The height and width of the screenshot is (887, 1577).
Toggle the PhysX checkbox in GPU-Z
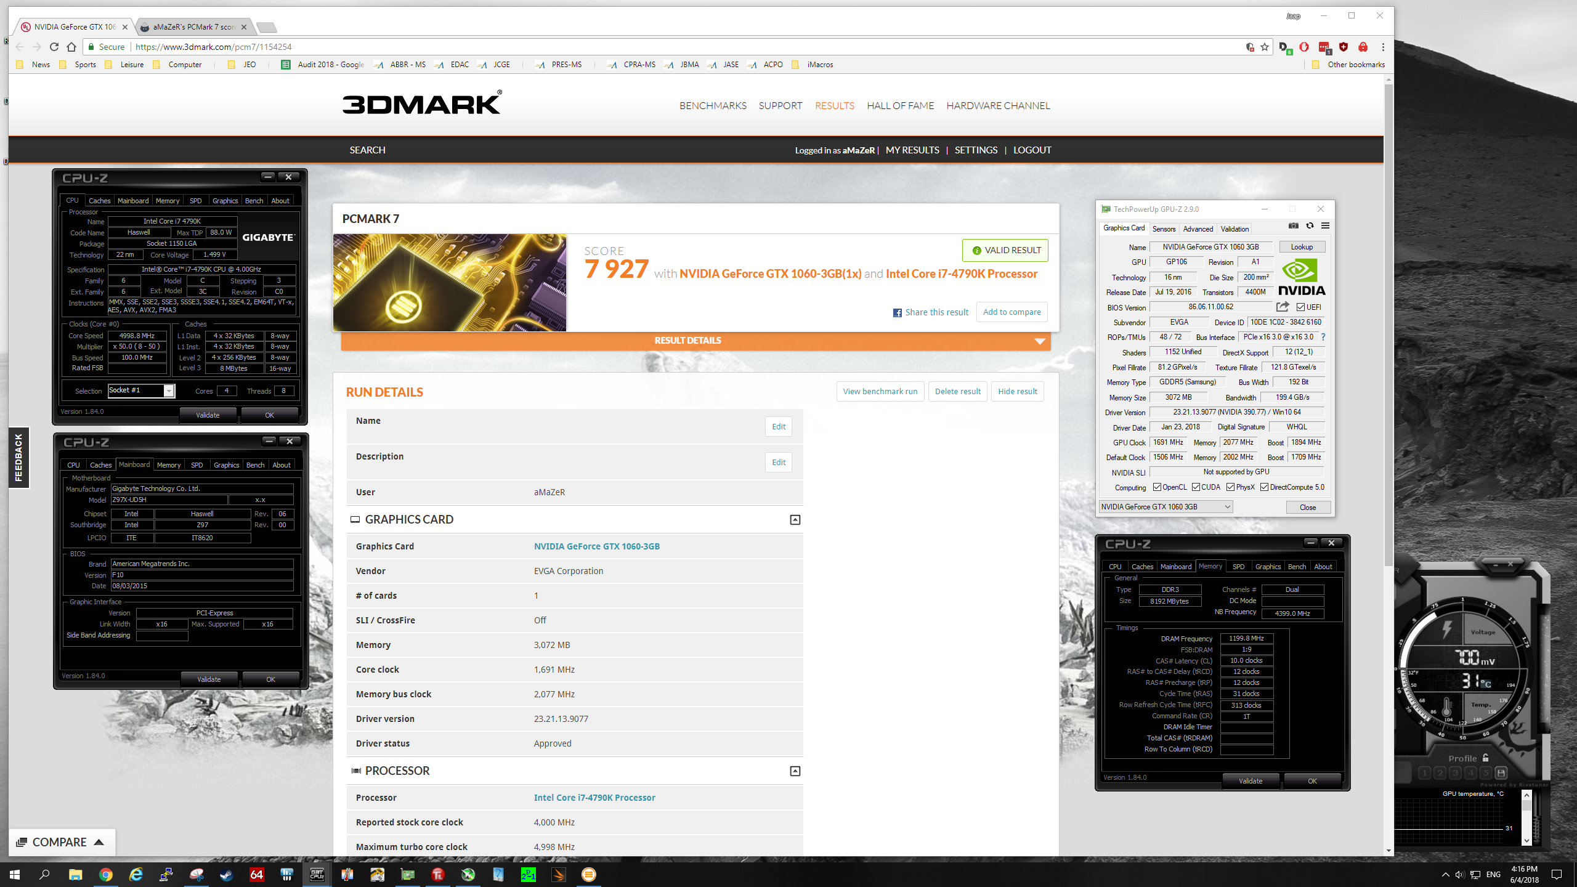tap(1230, 487)
